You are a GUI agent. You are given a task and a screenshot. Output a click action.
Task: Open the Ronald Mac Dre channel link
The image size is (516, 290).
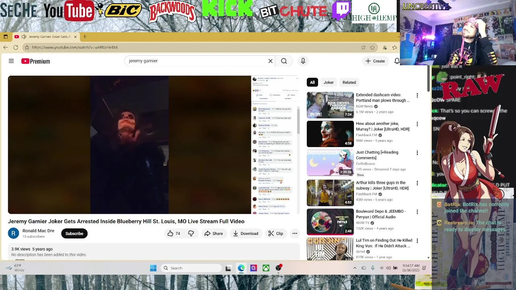[x=38, y=231]
